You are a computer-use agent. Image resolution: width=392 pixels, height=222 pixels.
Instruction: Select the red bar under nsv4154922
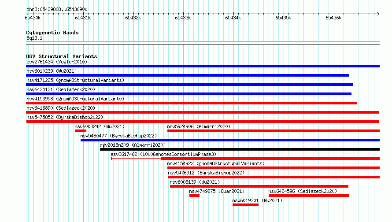pyautogui.click(x=274, y=168)
